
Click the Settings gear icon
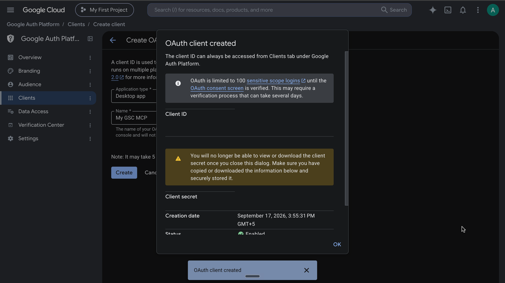(x=10, y=138)
